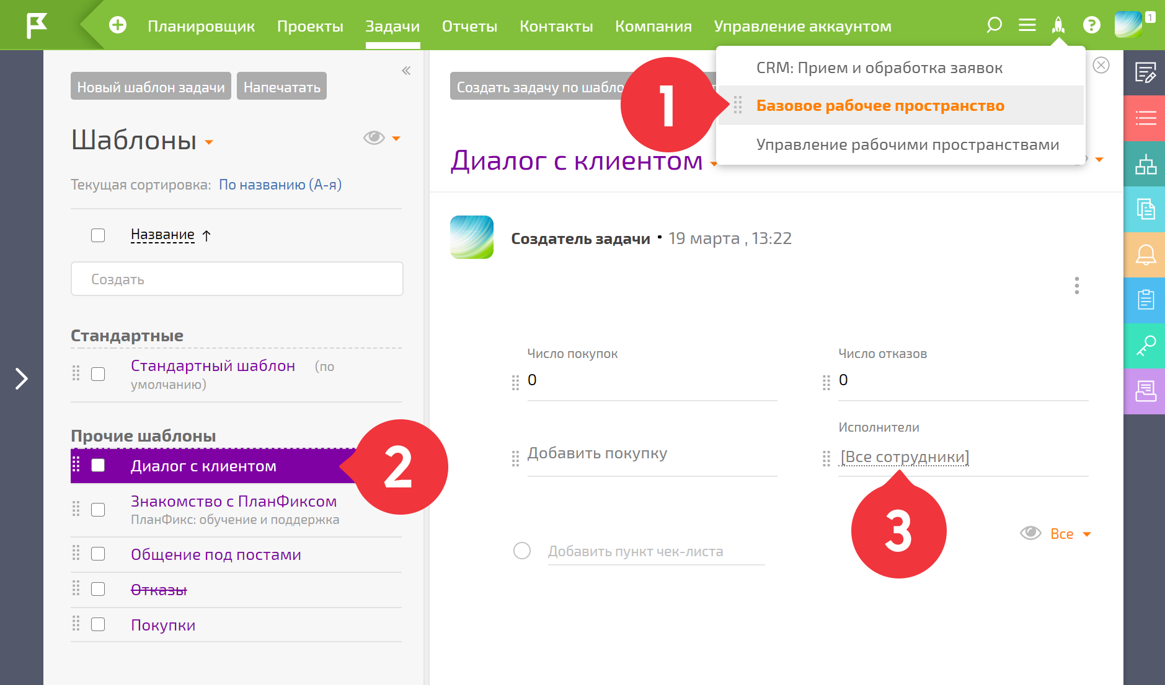Screen dimensions: 1165x685
Task: Open the documents icon in right sidebar
Action: tap(1145, 209)
